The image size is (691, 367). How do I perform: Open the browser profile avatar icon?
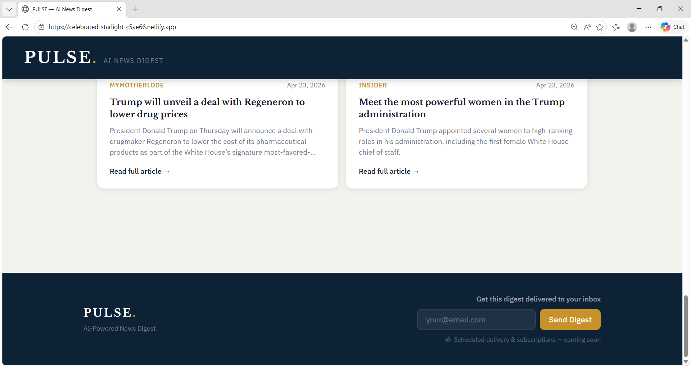pyautogui.click(x=632, y=27)
